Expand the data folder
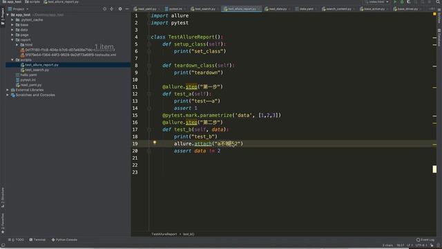 [x=12, y=30]
